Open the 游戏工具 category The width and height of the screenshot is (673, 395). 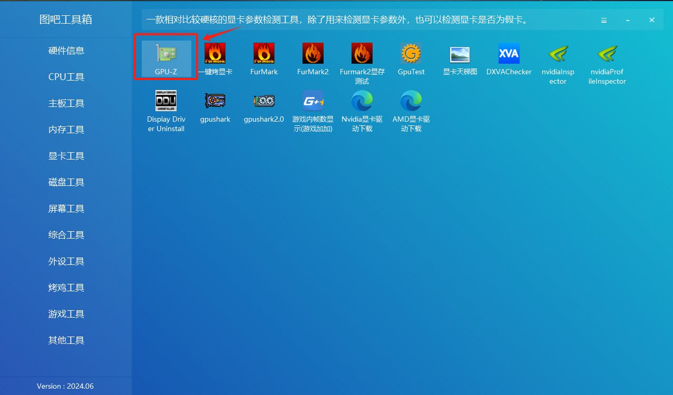(x=66, y=314)
